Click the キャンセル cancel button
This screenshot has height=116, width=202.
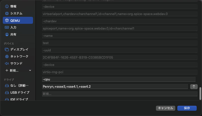click(x=165, y=108)
